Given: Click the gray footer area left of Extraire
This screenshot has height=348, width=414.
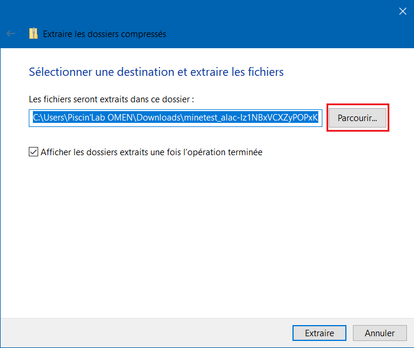Looking at the screenshot, I should (x=147, y=333).
